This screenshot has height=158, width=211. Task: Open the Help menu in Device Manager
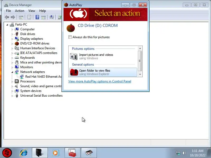pos(42,11)
